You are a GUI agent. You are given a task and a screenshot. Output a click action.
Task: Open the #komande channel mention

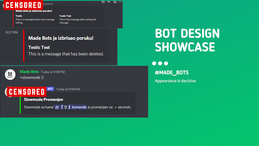[70, 107]
